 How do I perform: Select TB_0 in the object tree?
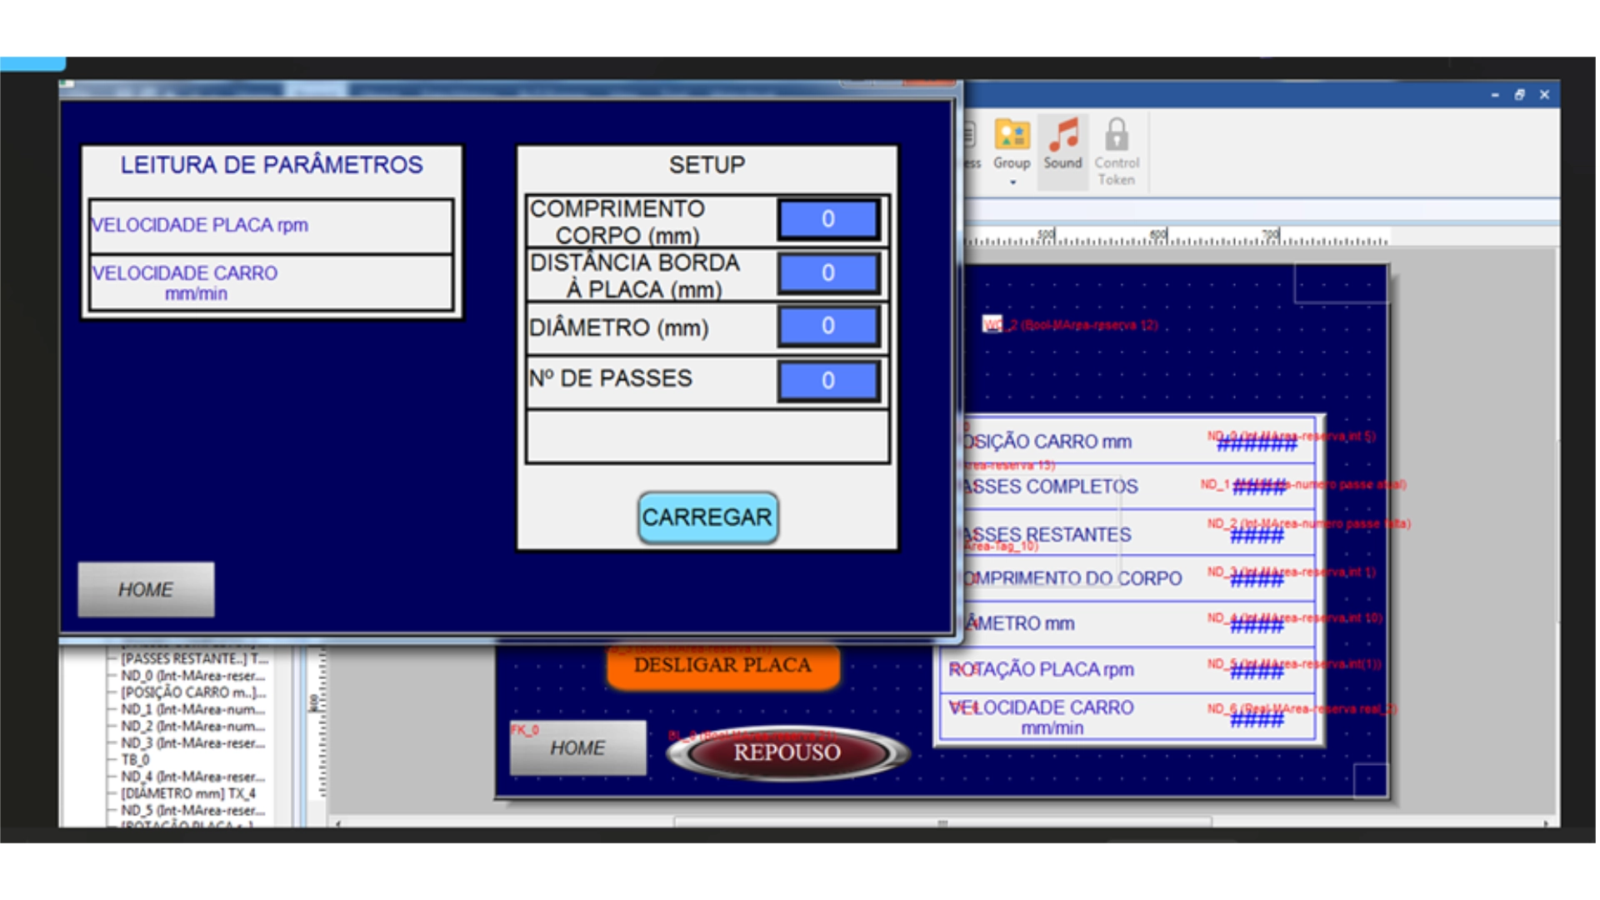135,760
